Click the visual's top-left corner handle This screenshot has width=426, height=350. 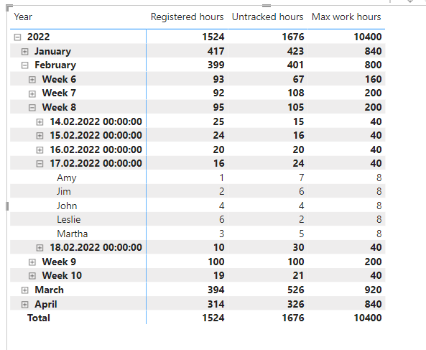tap(9, 8)
